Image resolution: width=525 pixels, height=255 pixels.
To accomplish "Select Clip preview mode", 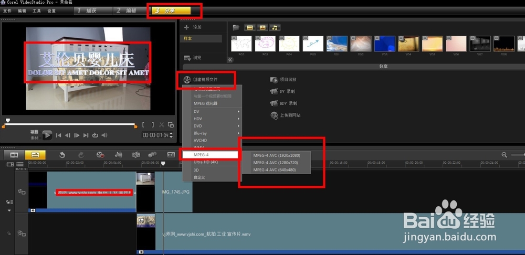I will point(35,137).
